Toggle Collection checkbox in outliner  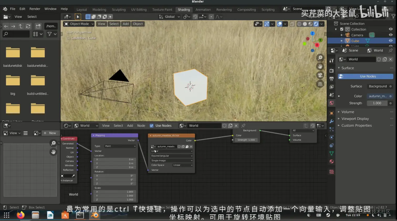342,29
